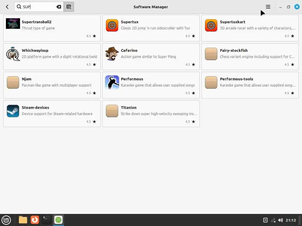Click 'Action game similar to Super Pang' text
This screenshot has height=226, width=302.
point(149,57)
